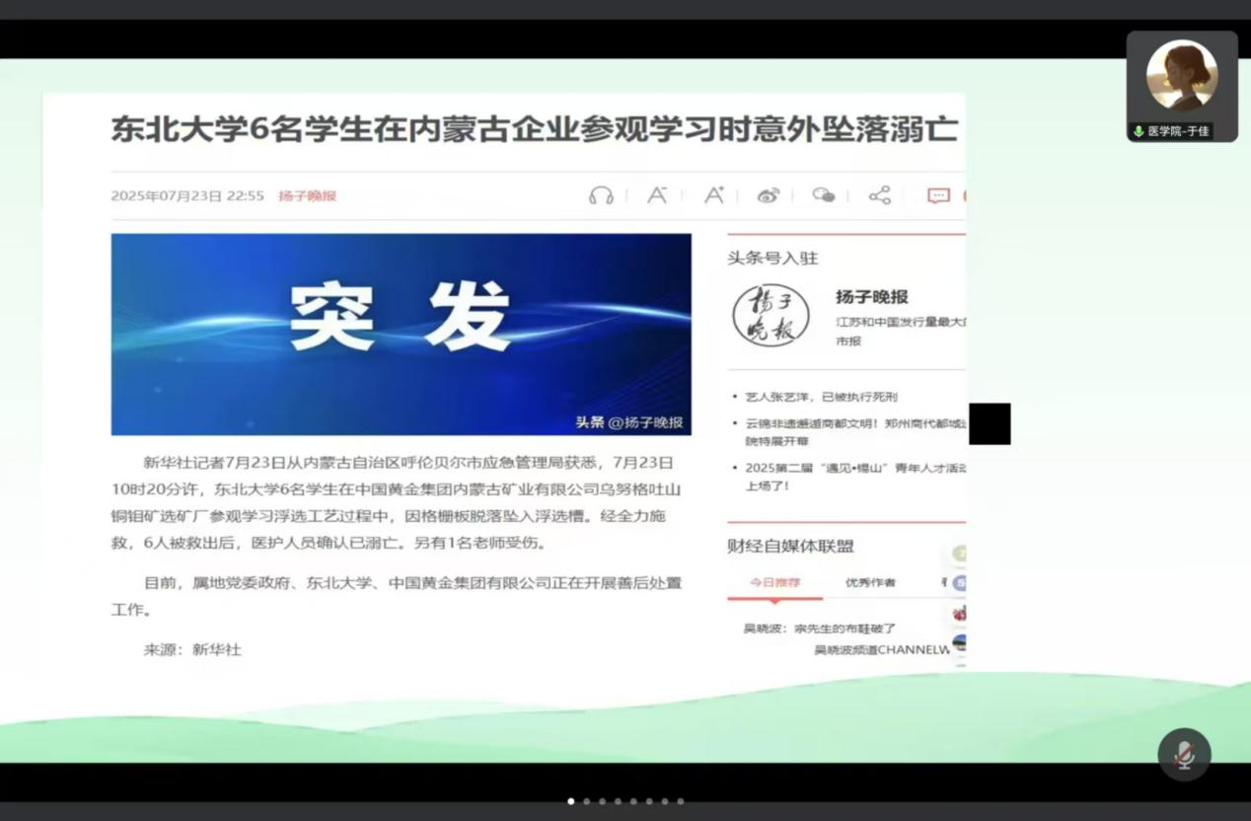Decrease font size with A- icon
Screen dimensions: 1251x821
coord(656,195)
